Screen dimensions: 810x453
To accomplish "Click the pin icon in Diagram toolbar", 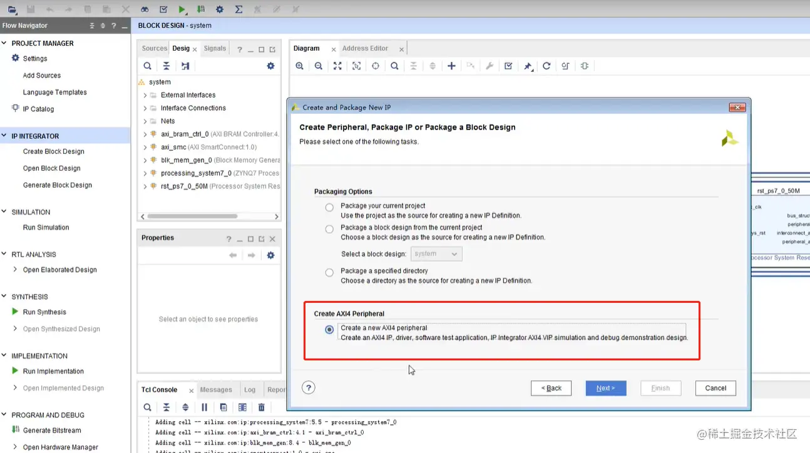I will click(528, 66).
